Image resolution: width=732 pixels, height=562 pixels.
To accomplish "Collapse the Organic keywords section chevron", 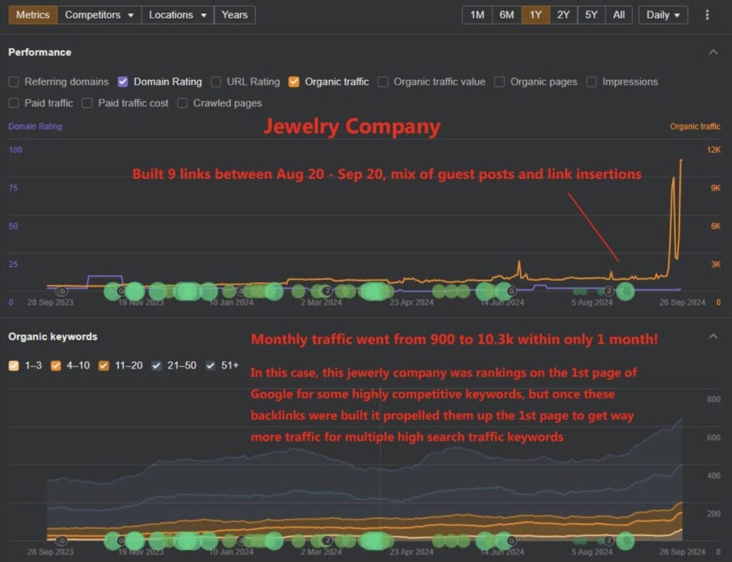I will tap(712, 336).
